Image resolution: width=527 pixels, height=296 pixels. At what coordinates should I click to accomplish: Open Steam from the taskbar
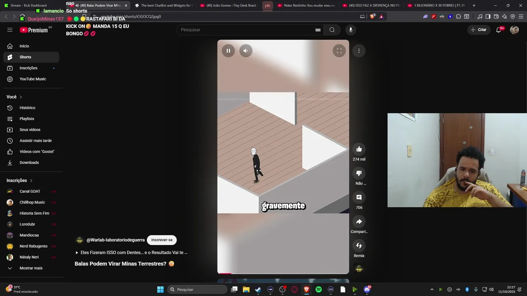tap(258, 289)
